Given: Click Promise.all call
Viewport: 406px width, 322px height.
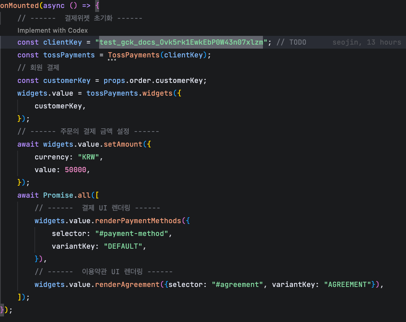Looking at the screenshot, I should (67, 195).
